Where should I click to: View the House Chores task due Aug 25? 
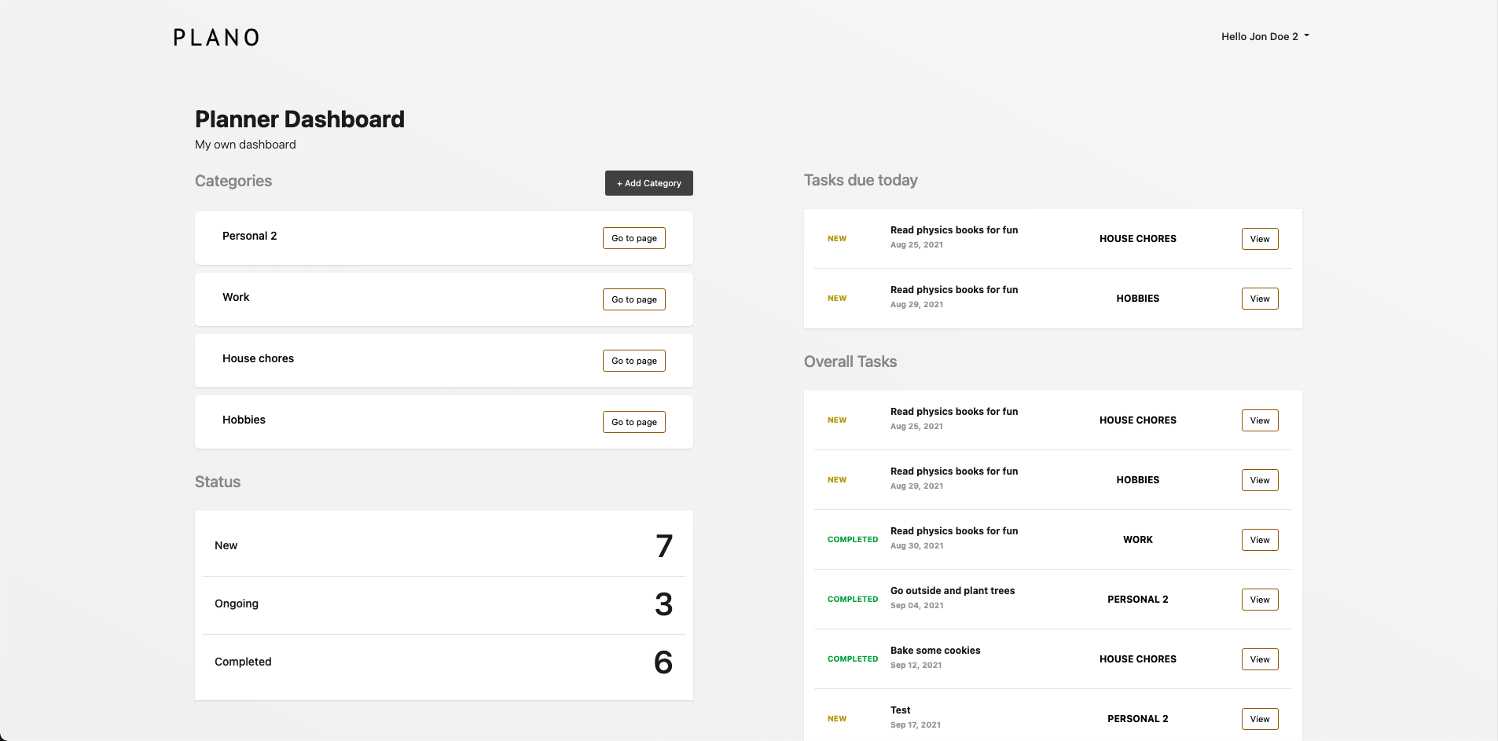[1260, 238]
